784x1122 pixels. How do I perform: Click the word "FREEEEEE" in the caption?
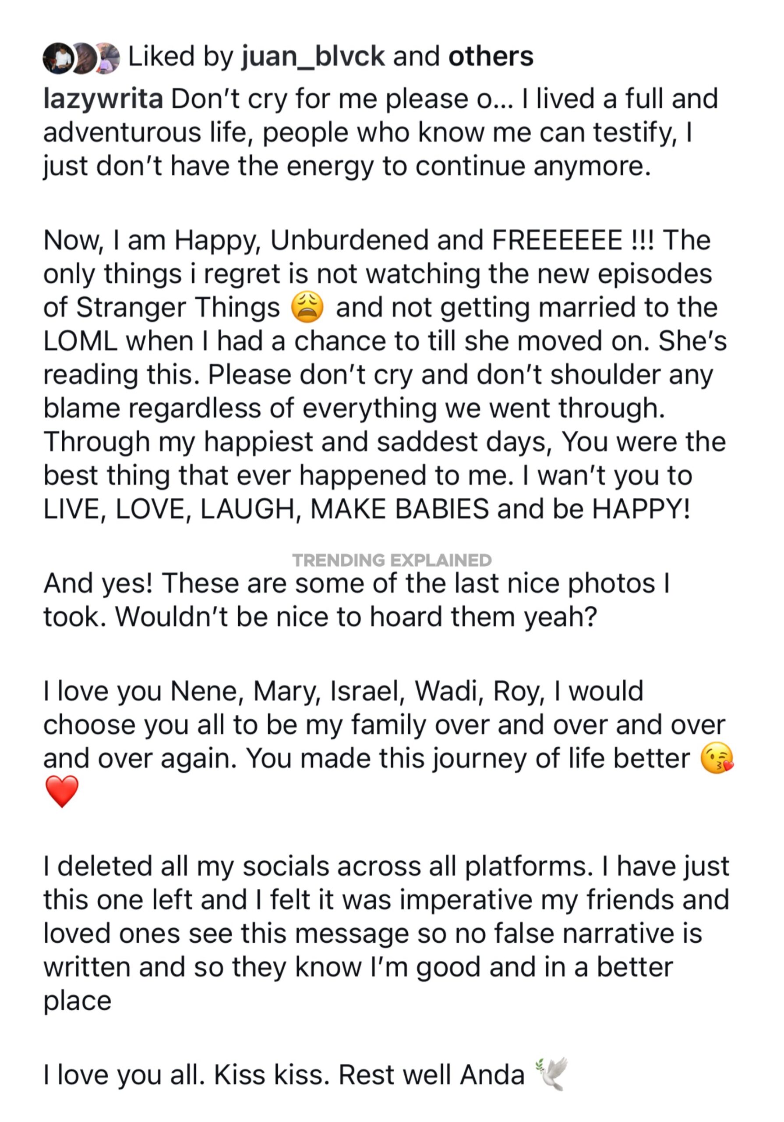(557, 241)
